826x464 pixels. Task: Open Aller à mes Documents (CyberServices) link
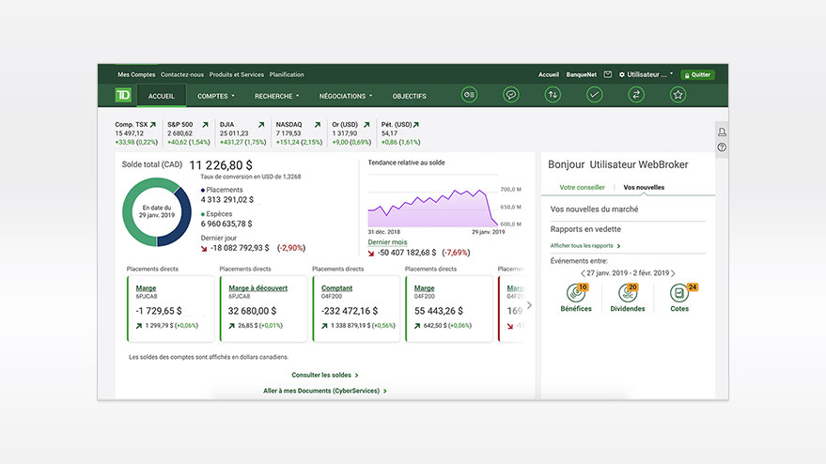pyautogui.click(x=325, y=391)
